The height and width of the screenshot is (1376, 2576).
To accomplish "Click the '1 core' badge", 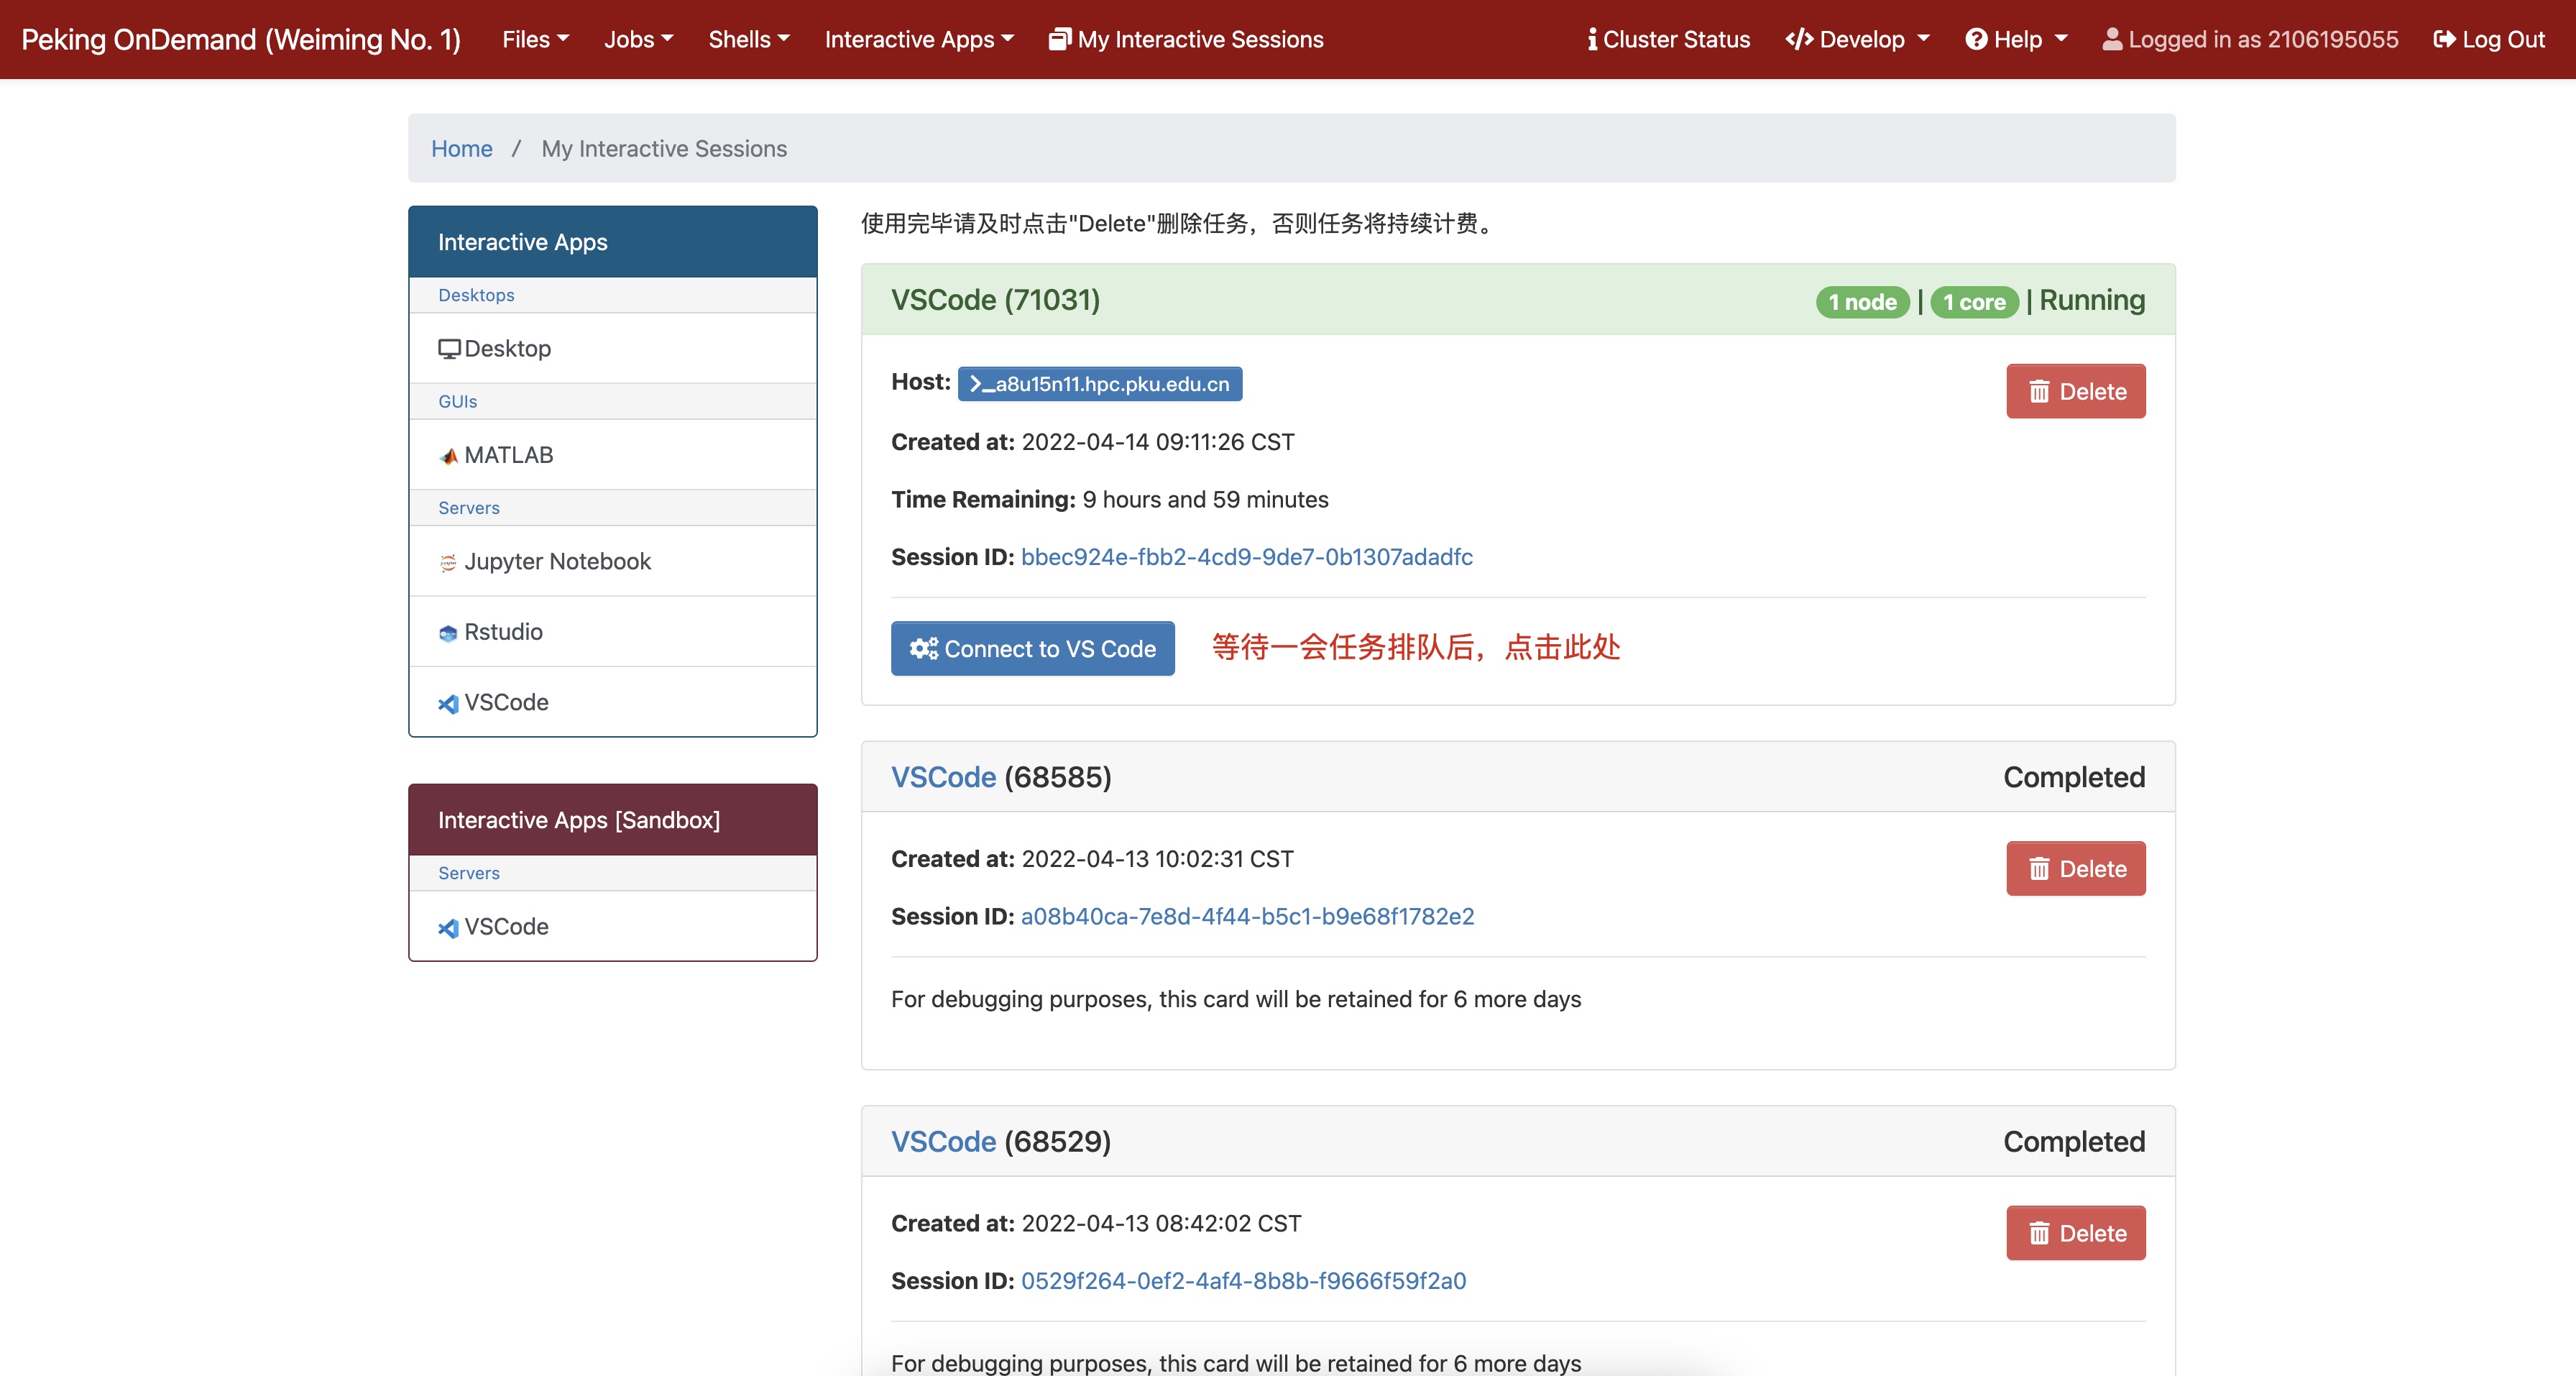I will point(1975,302).
